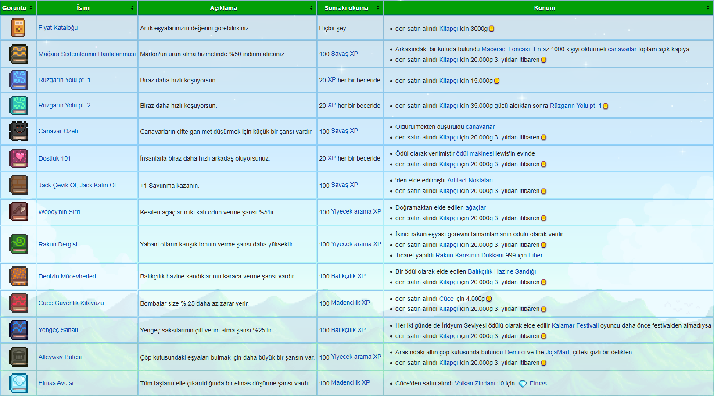Click the red Cüce Güvenlik Kılavuzu book icon
The width and height of the screenshot is (714, 396).
click(18, 303)
